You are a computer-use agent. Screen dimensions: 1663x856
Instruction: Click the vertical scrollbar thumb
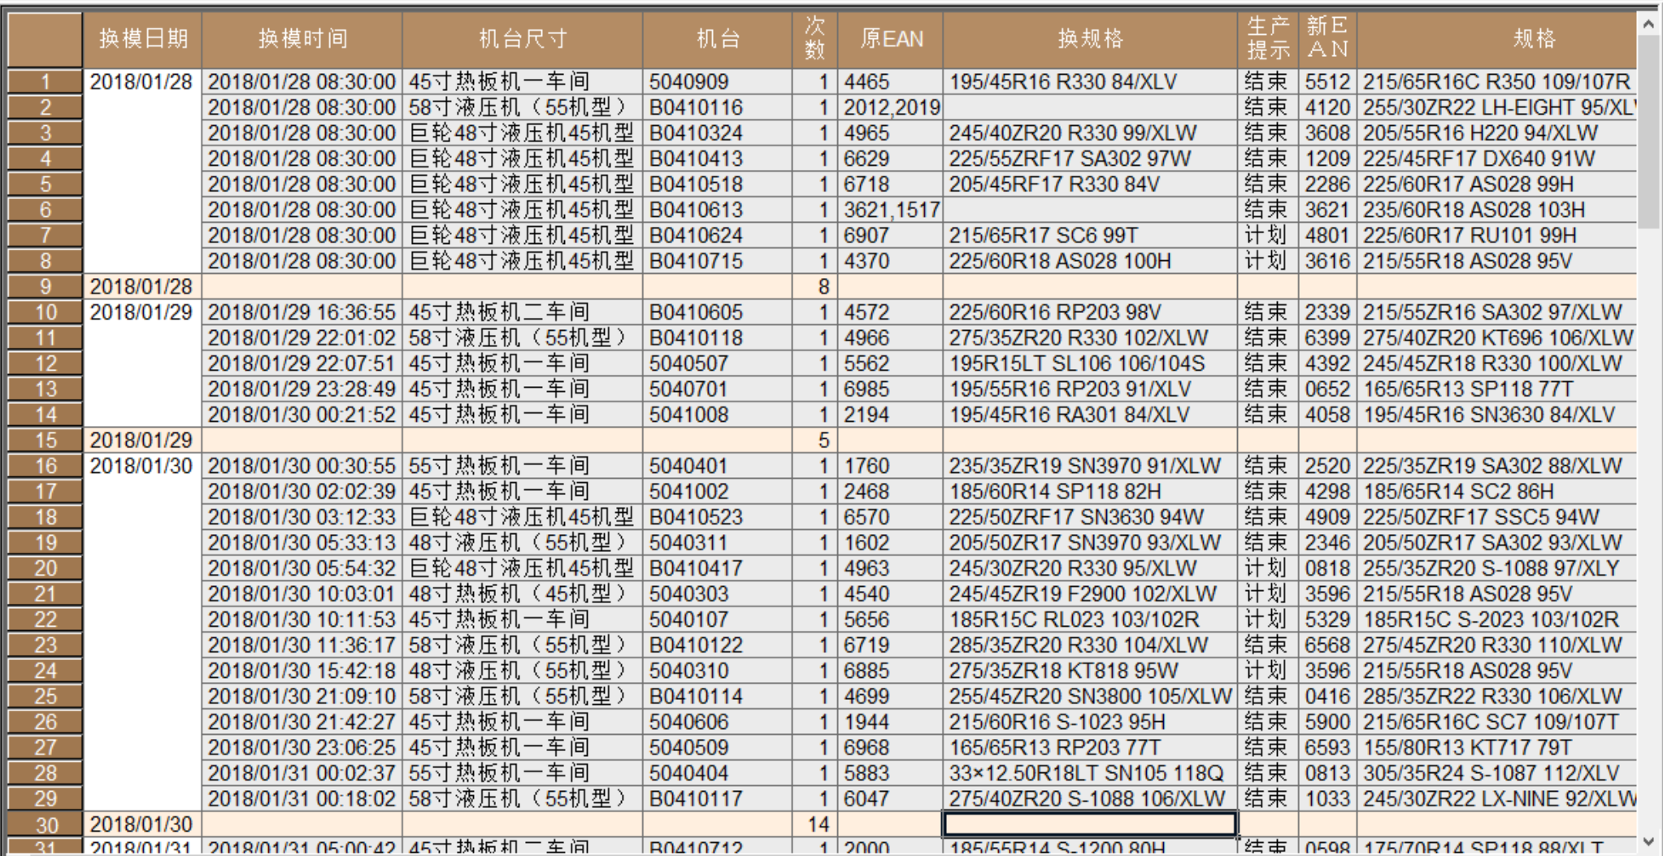(1648, 132)
